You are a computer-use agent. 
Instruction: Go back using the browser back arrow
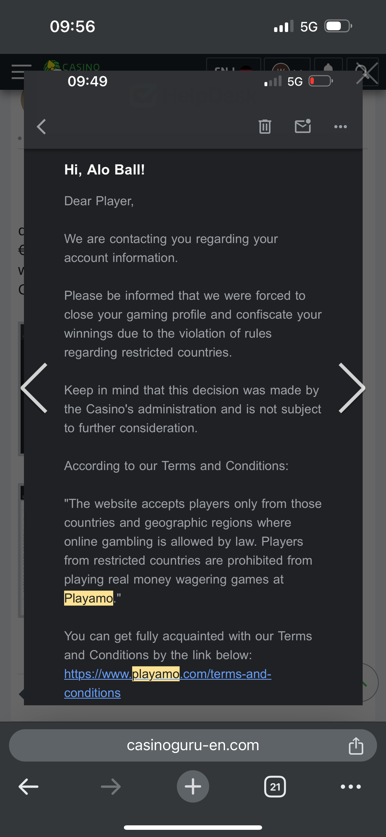[x=29, y=787]
